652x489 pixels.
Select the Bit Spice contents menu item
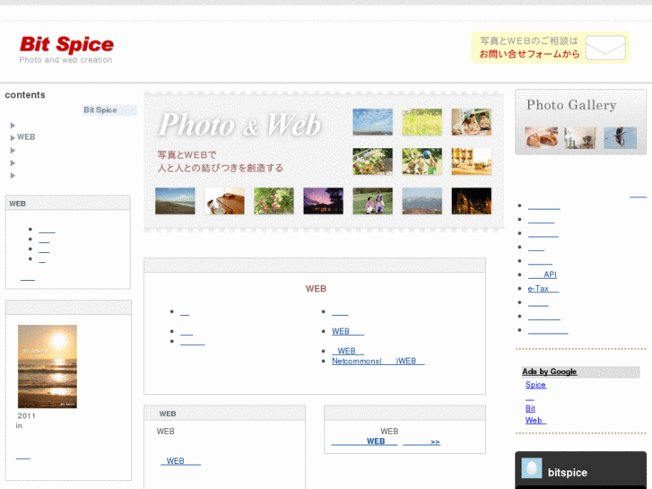point(109,109)
